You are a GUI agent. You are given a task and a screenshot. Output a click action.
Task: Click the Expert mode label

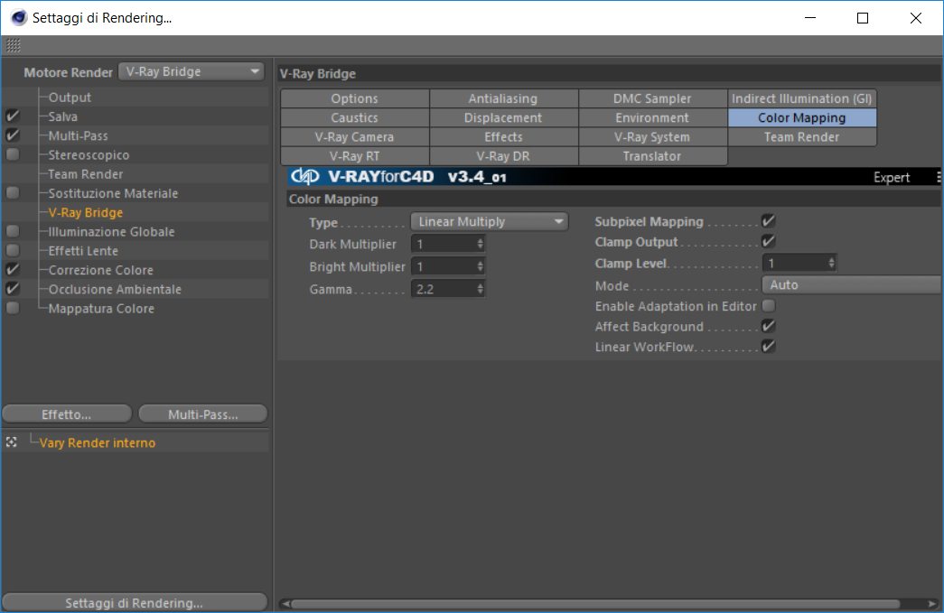tap(892, 177)
